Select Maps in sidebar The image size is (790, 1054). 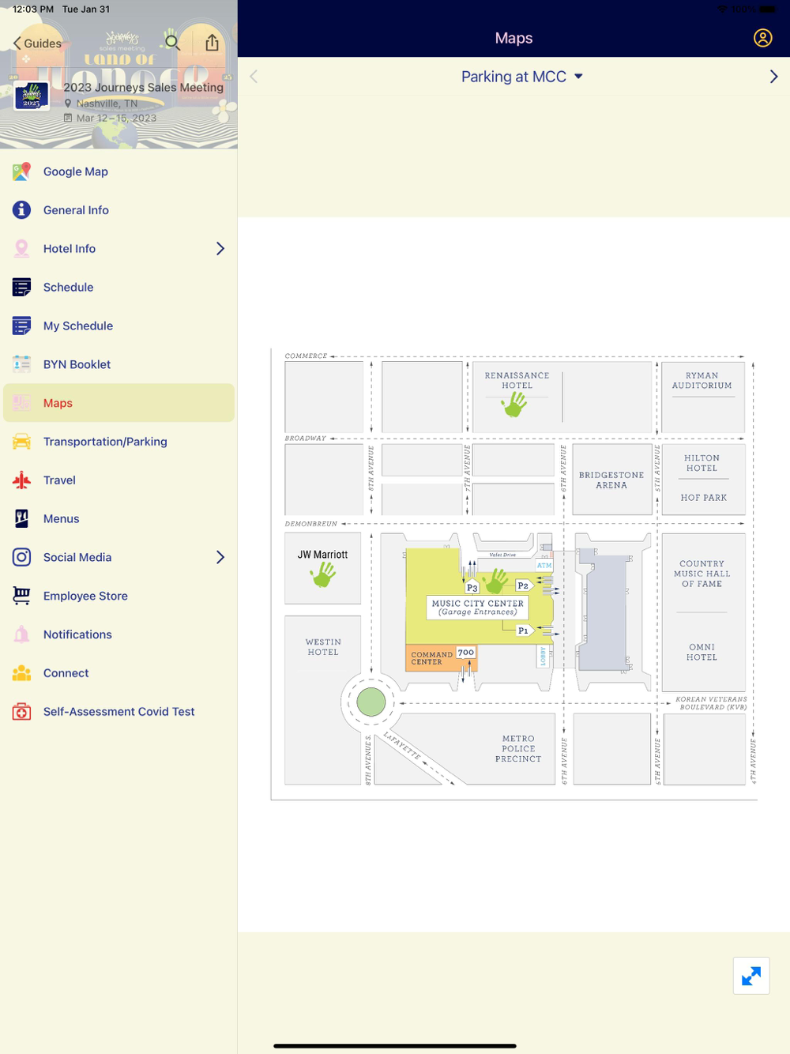[x=118, y=403]
